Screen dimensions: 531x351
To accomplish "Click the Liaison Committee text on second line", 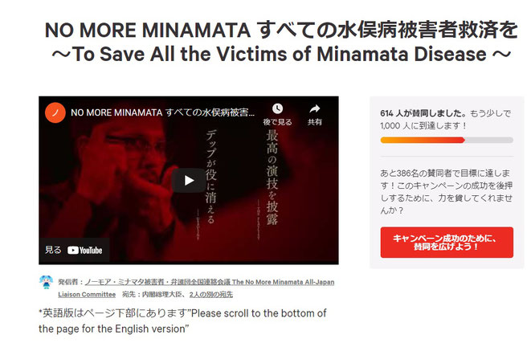I will tap(87, 295).
